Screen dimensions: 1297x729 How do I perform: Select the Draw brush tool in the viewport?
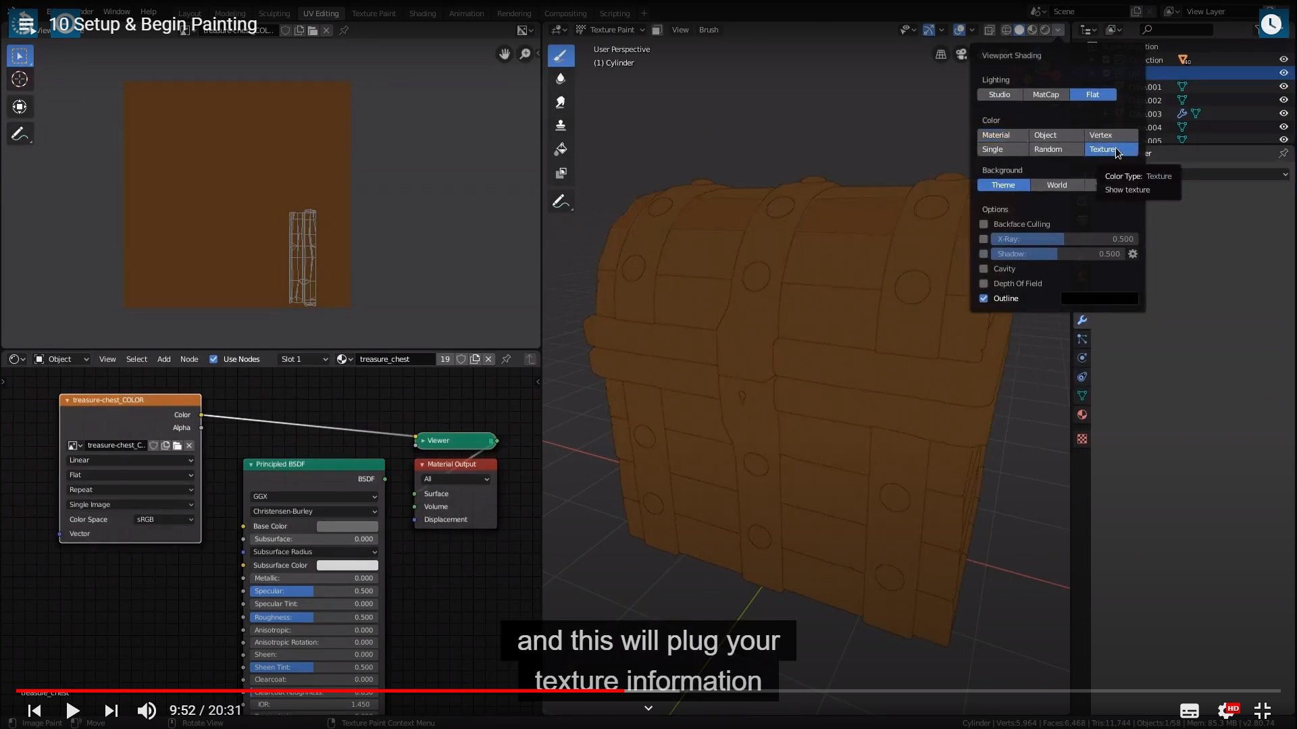tap(561, 56)
